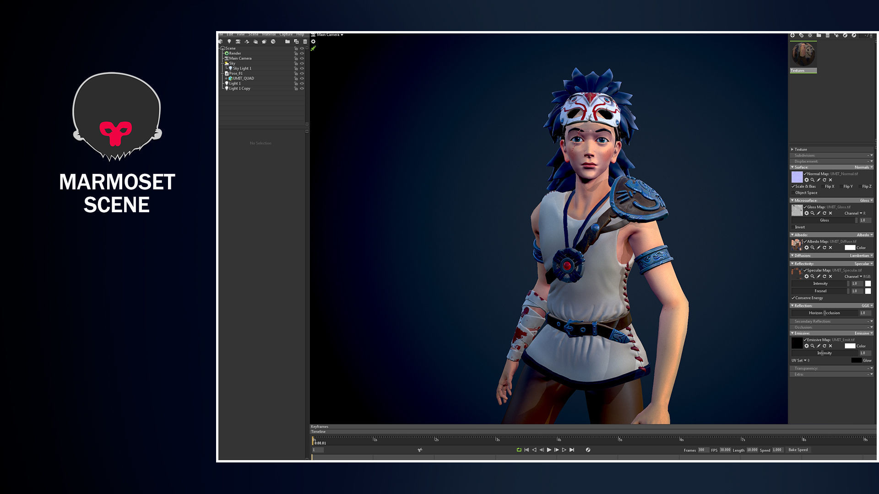Hide the Render object via eye icon
This screenshot has width=879, height=494.
302,54
